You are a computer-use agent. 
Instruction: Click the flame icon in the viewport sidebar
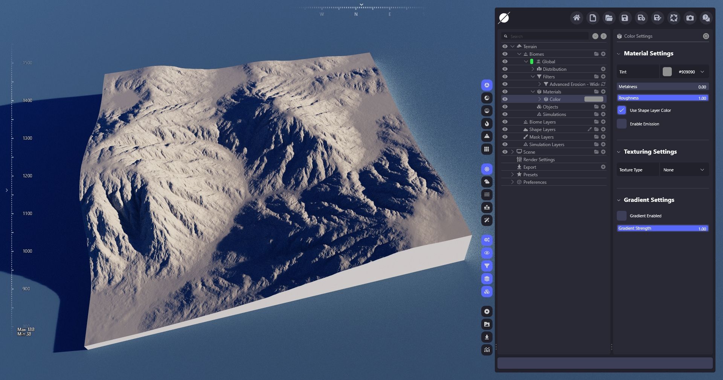click(x=487, y=124)
